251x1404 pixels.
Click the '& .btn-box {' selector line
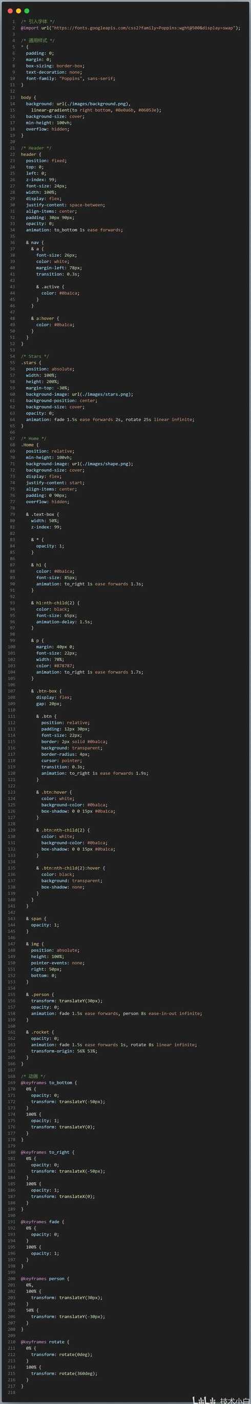click(x=46, y=691)
